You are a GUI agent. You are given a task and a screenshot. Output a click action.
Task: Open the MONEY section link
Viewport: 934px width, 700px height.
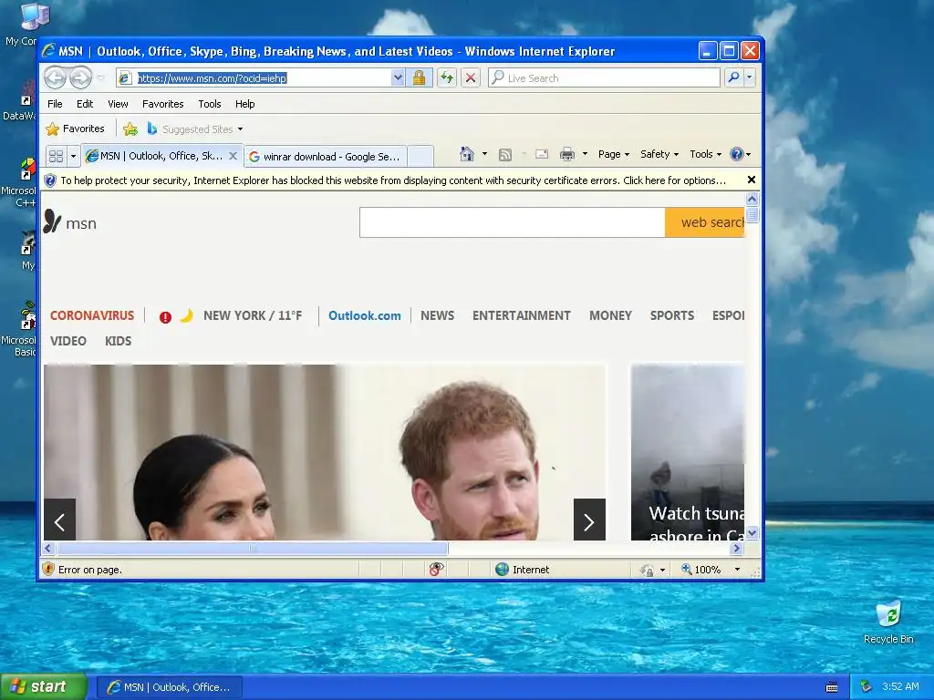610,315
